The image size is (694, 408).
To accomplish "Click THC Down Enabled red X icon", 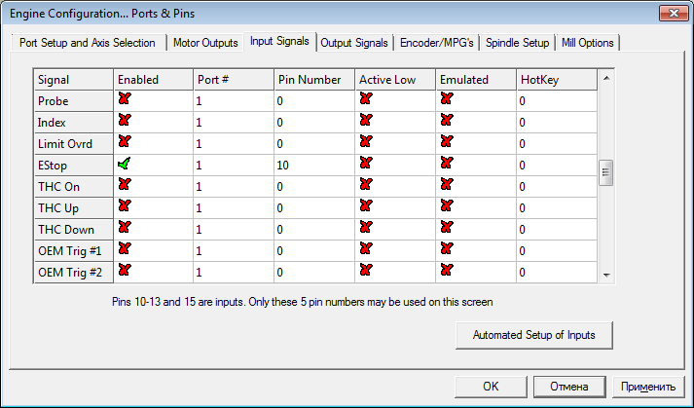I will [x=125, y=228].
